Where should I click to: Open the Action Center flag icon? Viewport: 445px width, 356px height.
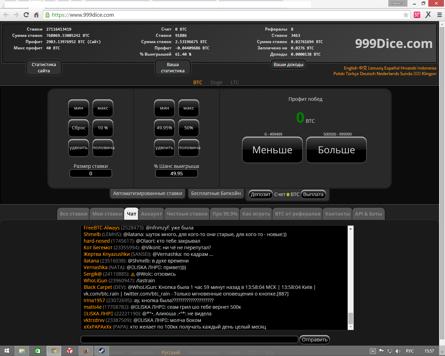[381, 351]
